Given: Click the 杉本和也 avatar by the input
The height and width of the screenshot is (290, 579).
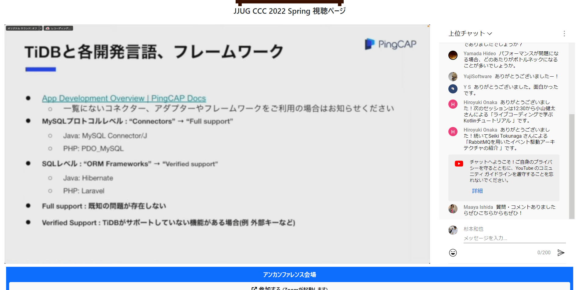Looking at the screenshot, I should 453,230.
